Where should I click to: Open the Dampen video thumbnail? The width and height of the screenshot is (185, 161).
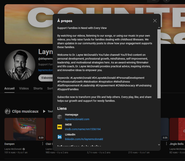[24, 129]
